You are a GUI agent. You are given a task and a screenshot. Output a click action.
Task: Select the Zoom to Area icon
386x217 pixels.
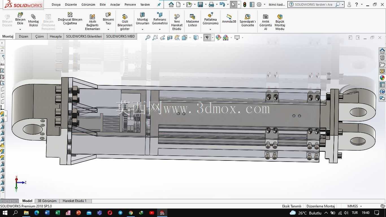pos(155,38)
